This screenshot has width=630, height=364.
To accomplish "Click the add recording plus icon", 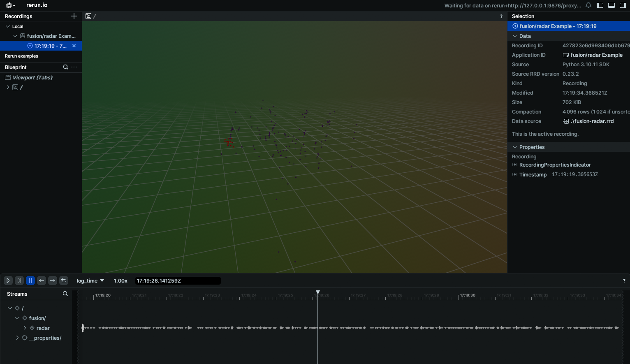I will (74, 16).
